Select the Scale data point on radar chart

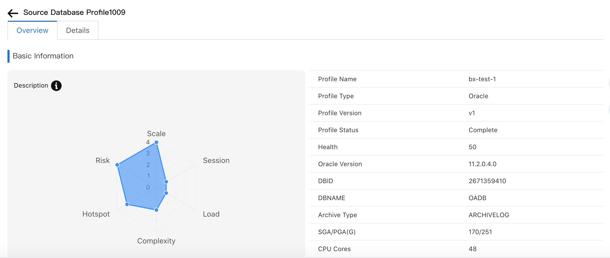(x=156, y=143)
